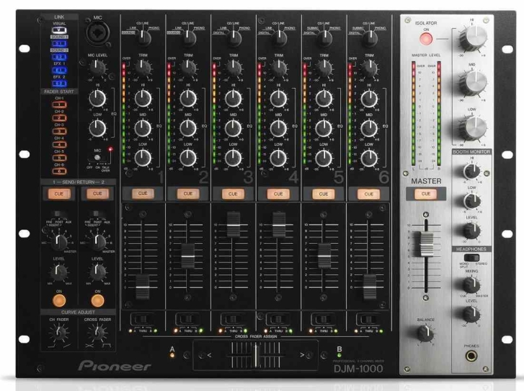Image resolution: width=524 pixels, height=391 pixels.
Task: Click the master Balance knob
Action: (x=425, y=333)
